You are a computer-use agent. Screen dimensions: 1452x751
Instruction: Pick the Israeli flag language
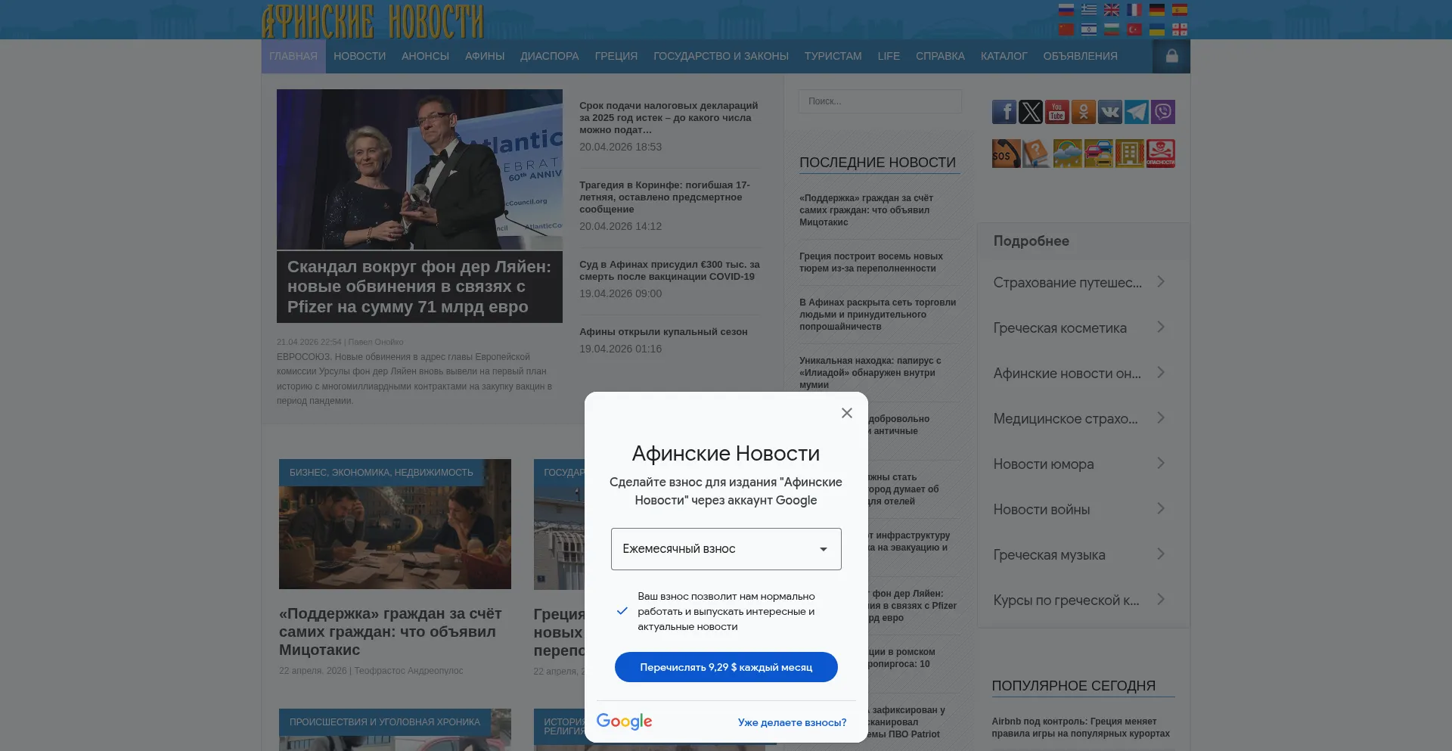1089,29
